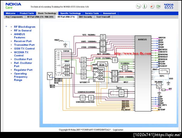The width and height of the screenshot is (182, 138).
Task: Open the A-Z glossary icon
Action: pos(138,6)
